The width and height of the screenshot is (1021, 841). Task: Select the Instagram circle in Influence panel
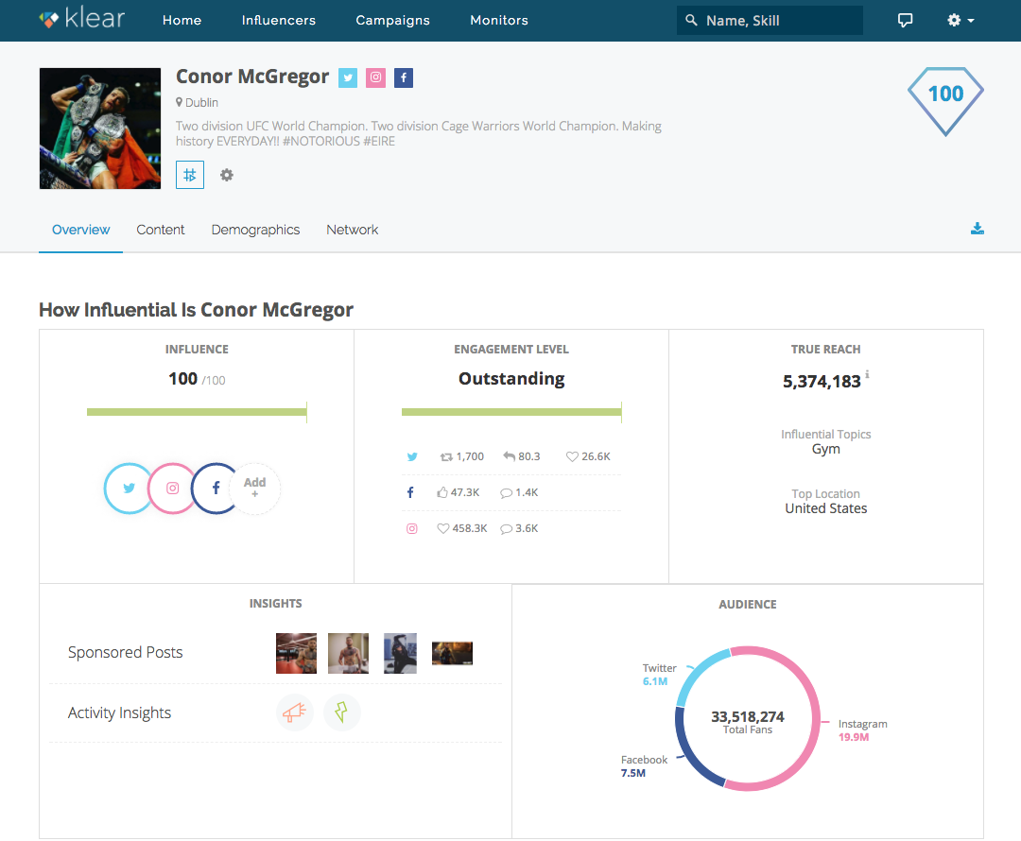[173, 489]
